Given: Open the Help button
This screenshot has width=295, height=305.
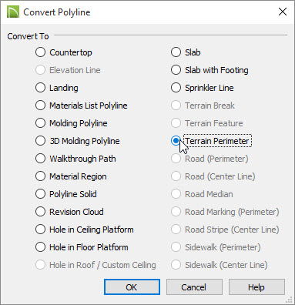Looking at the screenshot, I should pos(256,287).
